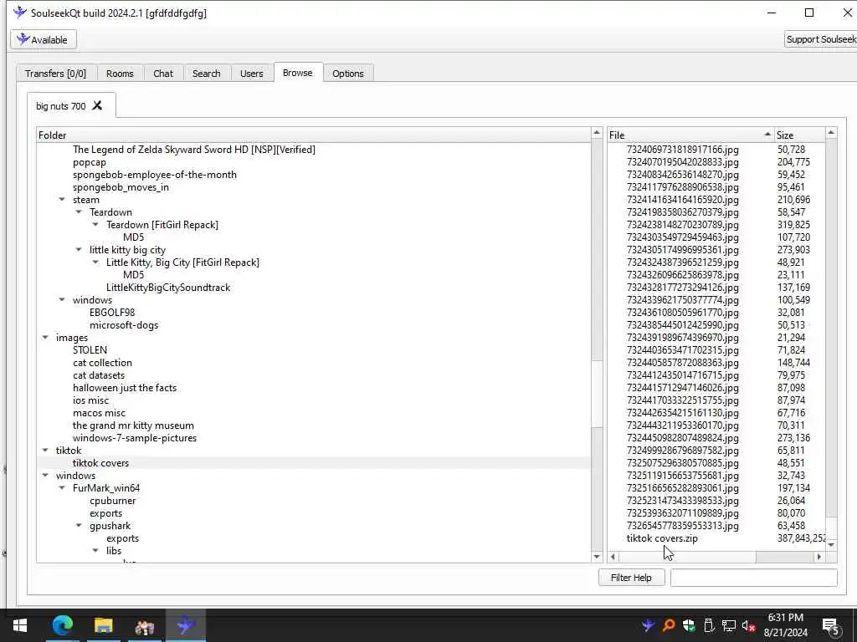Click file list scroll up arrow
Viewport: 857px width, 642px height.
pyautogui.click(x=831, y=133)
